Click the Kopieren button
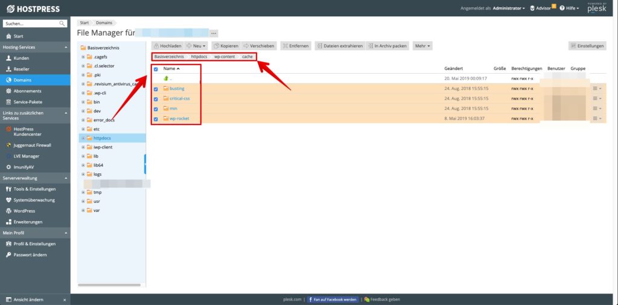Viewport: 618px width, 305px height. [226, 46]
